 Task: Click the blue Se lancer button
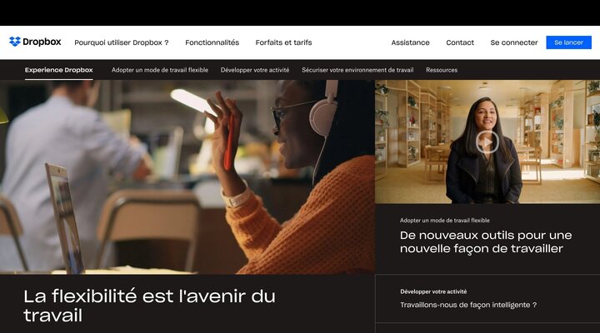tap(568, 42)
